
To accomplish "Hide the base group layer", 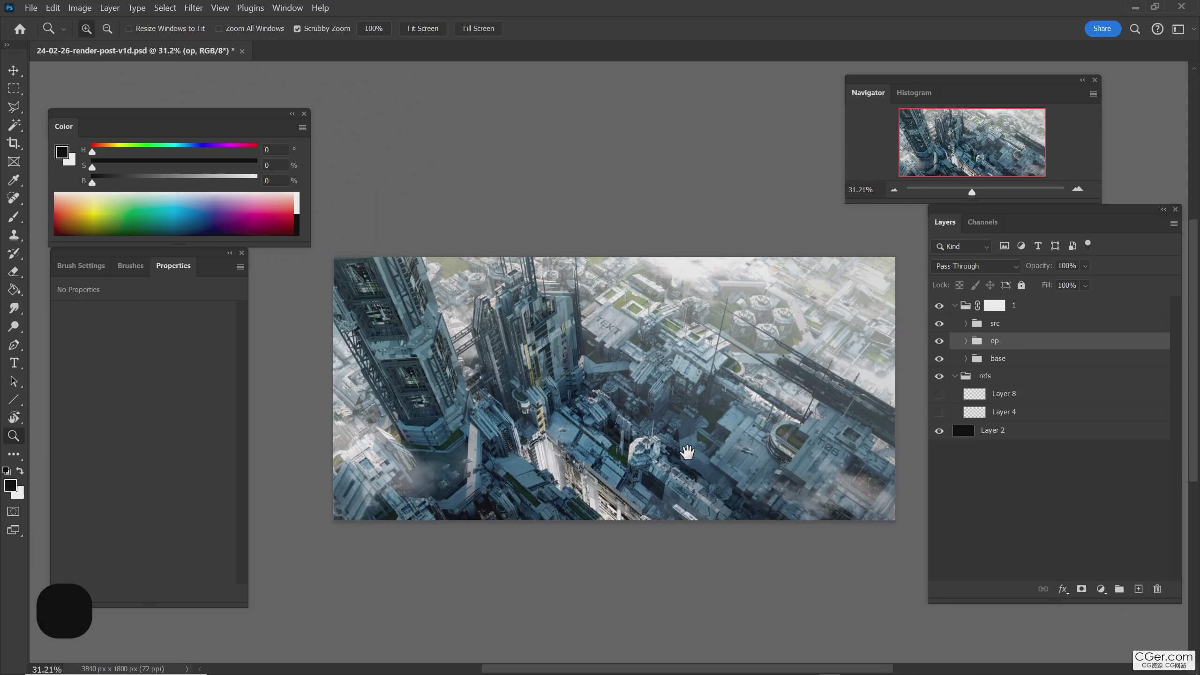I will (x=939, y=359).
